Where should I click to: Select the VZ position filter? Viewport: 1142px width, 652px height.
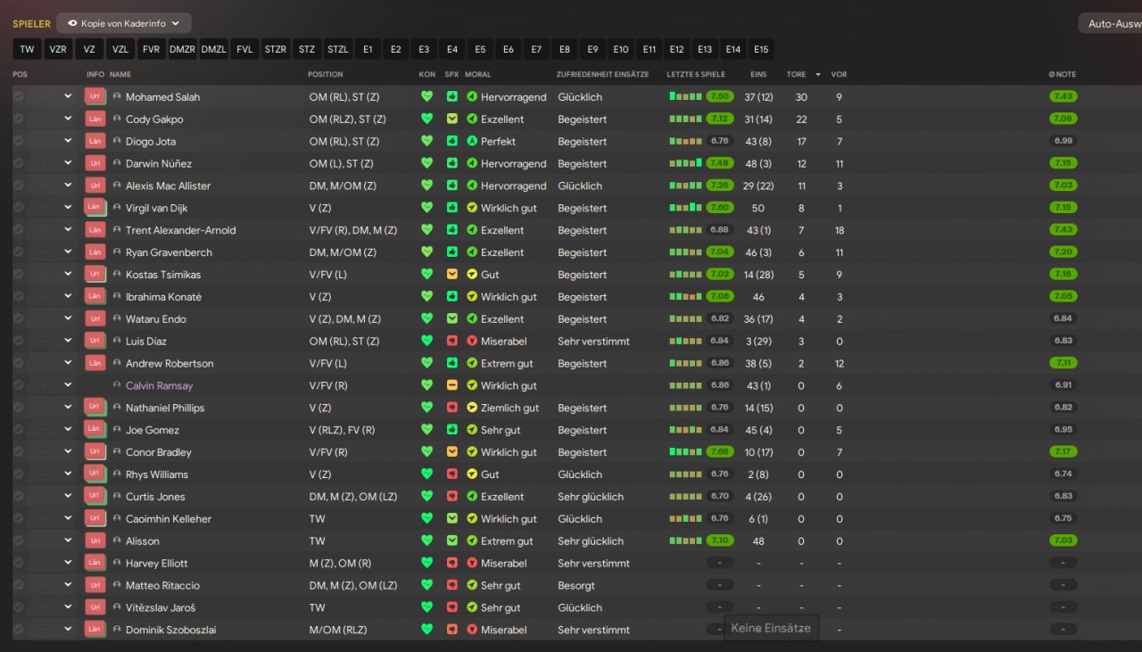click(89, 50)
